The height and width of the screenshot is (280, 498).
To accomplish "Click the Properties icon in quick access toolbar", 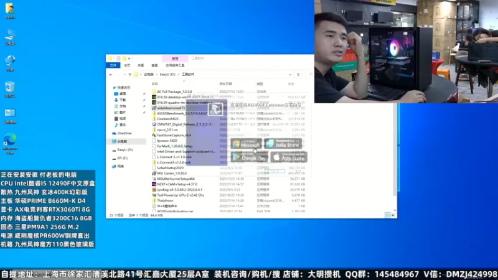I will pyautogui.click(x=118, y=58).
